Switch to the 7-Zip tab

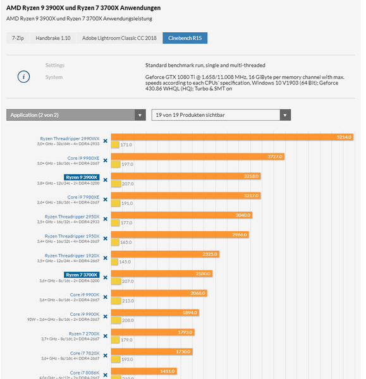(x=18, y=38)
